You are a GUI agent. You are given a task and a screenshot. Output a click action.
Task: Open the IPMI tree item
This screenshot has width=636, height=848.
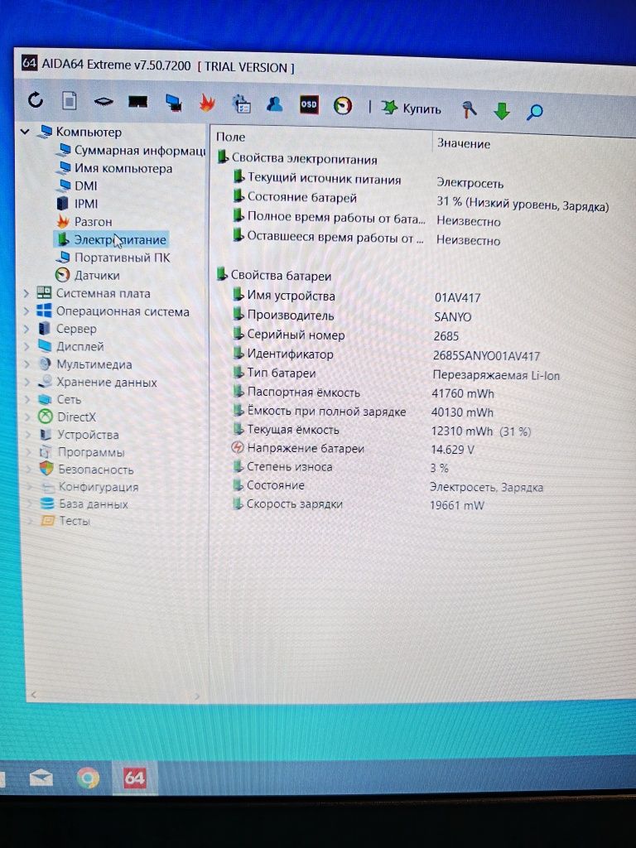(x=78, y=204)
